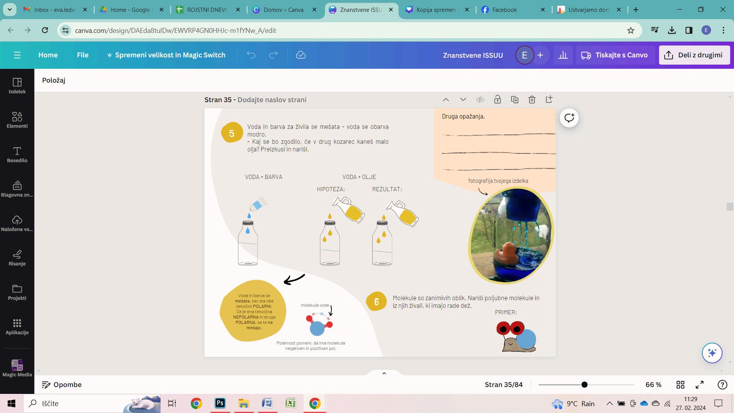Switch to the Facebook browser tab

(x=504, y=10)
